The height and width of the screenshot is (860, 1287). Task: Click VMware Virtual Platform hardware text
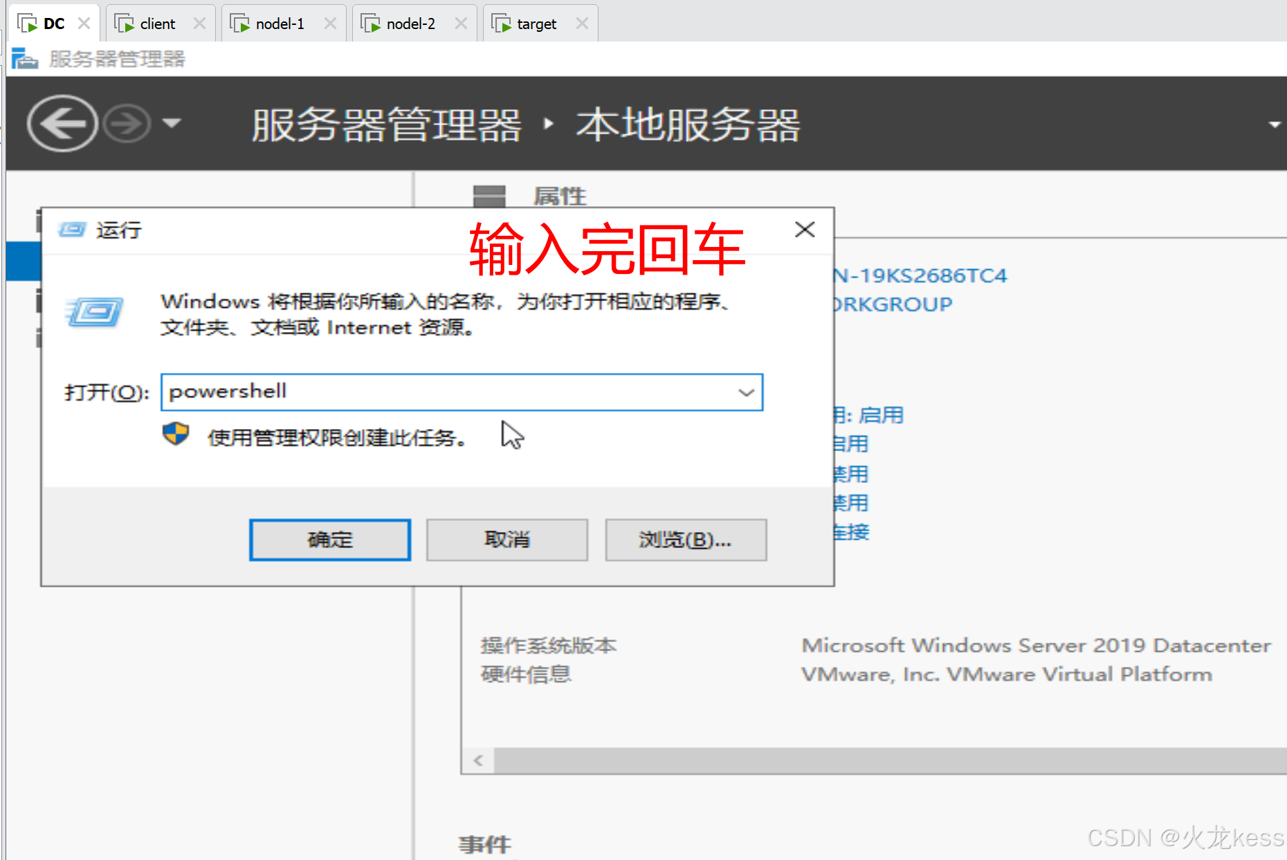[x=1007, y=675]
